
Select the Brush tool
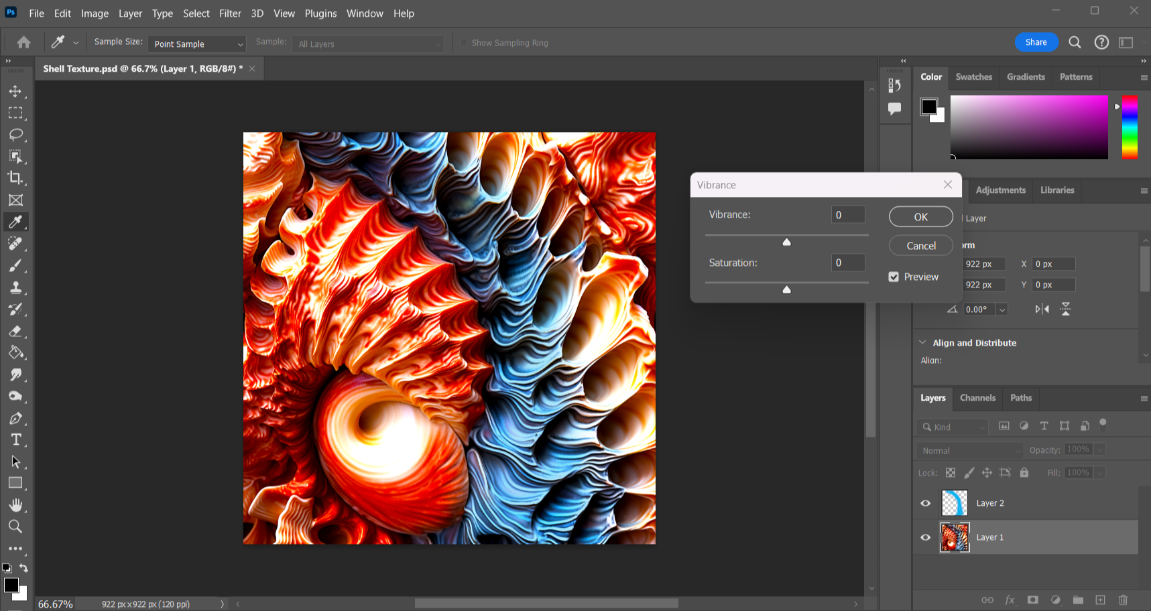click(x=16, y=265)
